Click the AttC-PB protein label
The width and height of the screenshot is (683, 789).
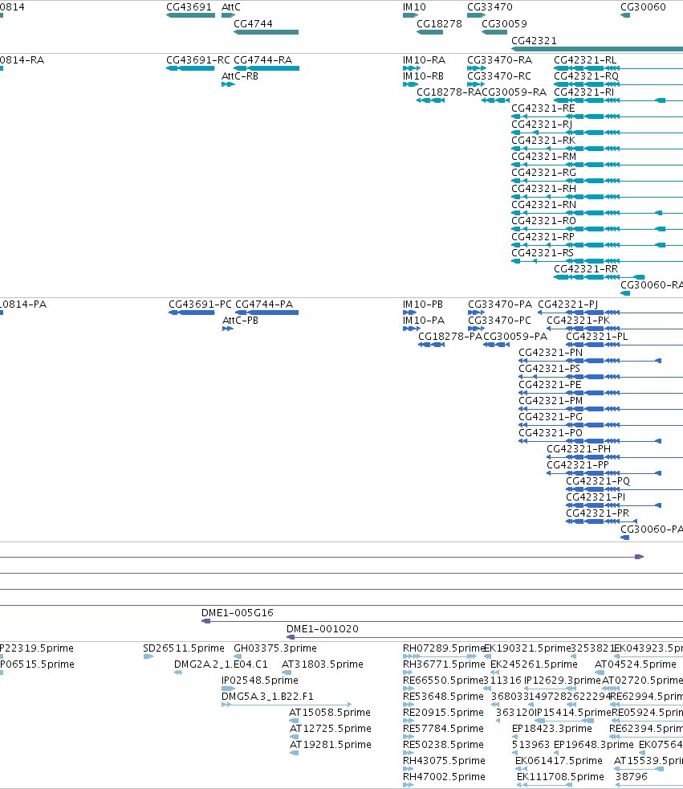(240, 321)
